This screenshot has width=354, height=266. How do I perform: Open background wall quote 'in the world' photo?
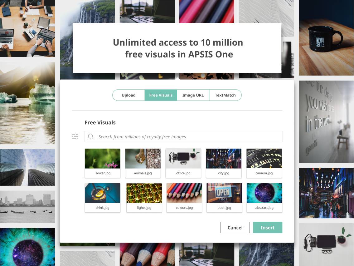click(x=327, y=121)
